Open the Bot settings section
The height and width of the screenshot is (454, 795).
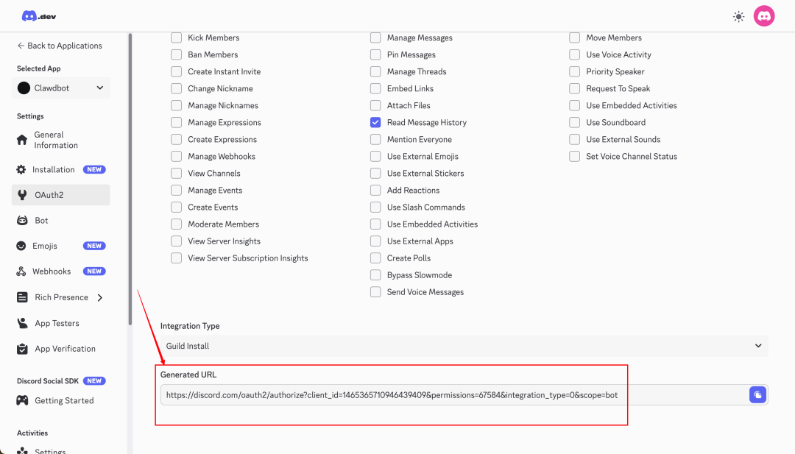click(x=41, y=220)
